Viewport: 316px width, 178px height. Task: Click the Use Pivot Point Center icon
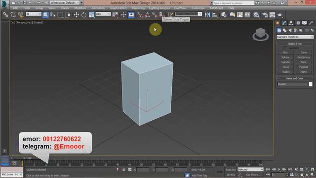coord(115,15)
